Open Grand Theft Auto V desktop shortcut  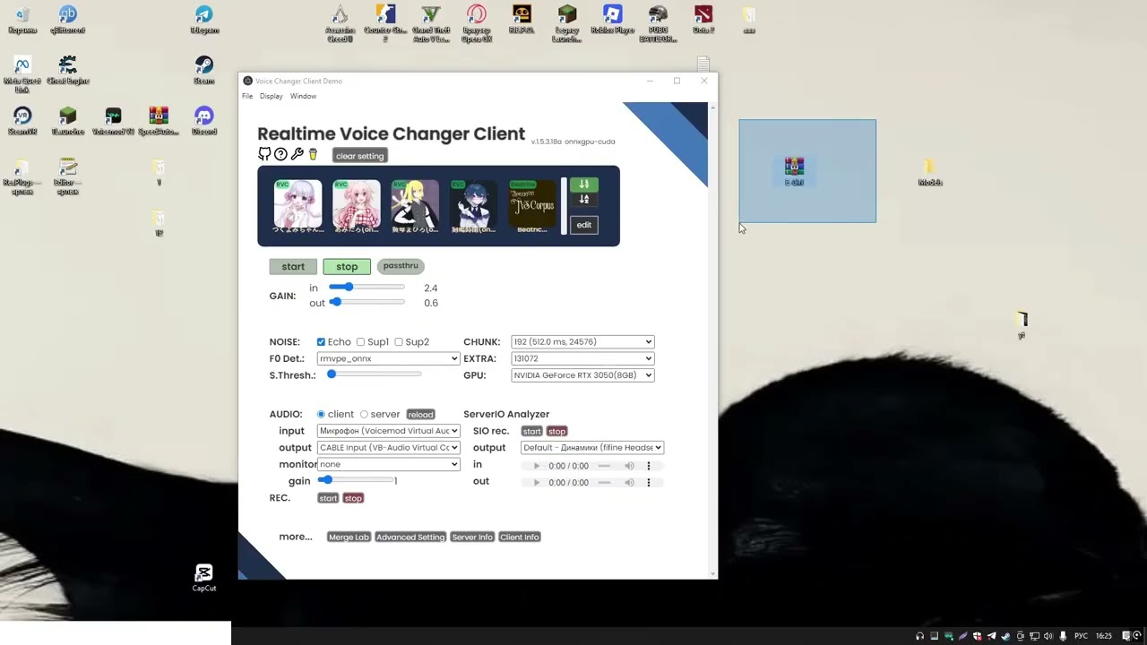point(431,23)
